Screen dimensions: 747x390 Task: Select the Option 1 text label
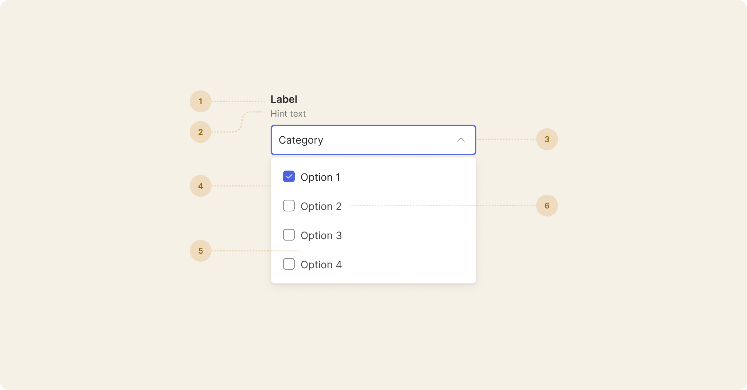click(320, 177)
